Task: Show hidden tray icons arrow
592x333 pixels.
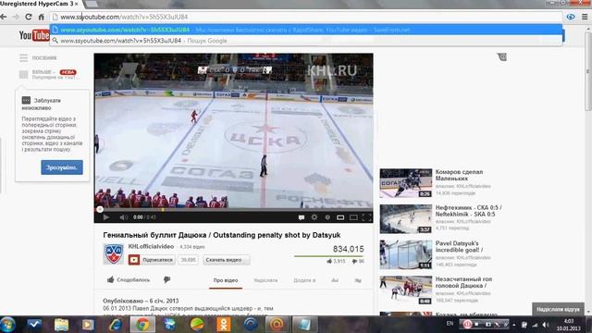Action: pos(514,325)
